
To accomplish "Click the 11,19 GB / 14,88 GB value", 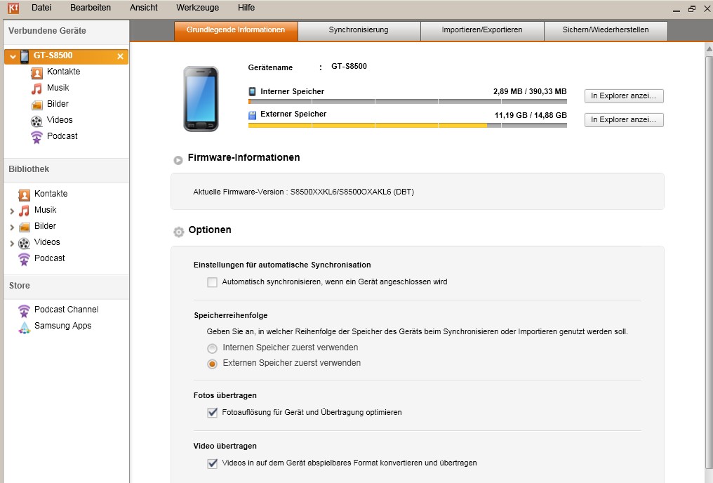I will (531, 115).
